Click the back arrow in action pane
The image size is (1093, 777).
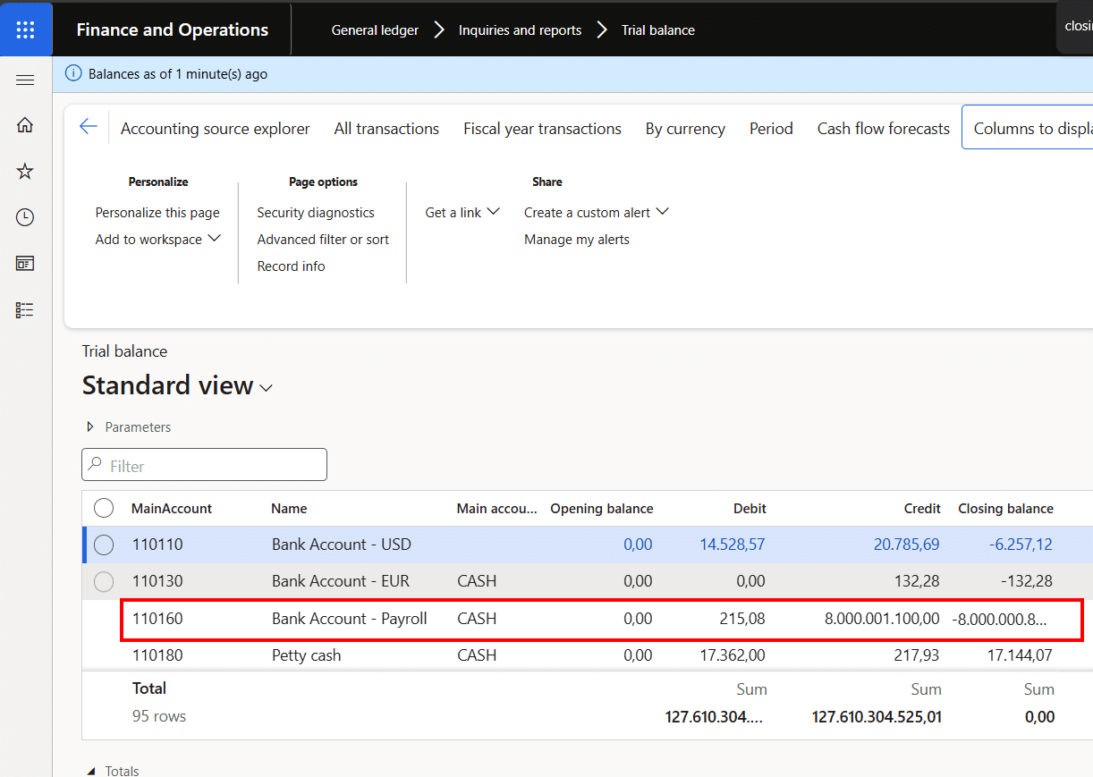[88, 127]
